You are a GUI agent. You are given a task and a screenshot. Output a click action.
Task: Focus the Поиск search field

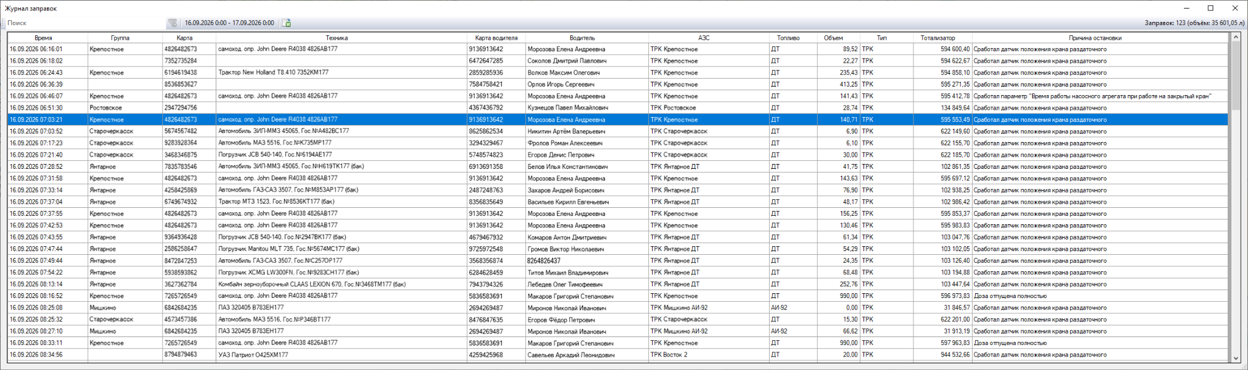tap(85, 23)
